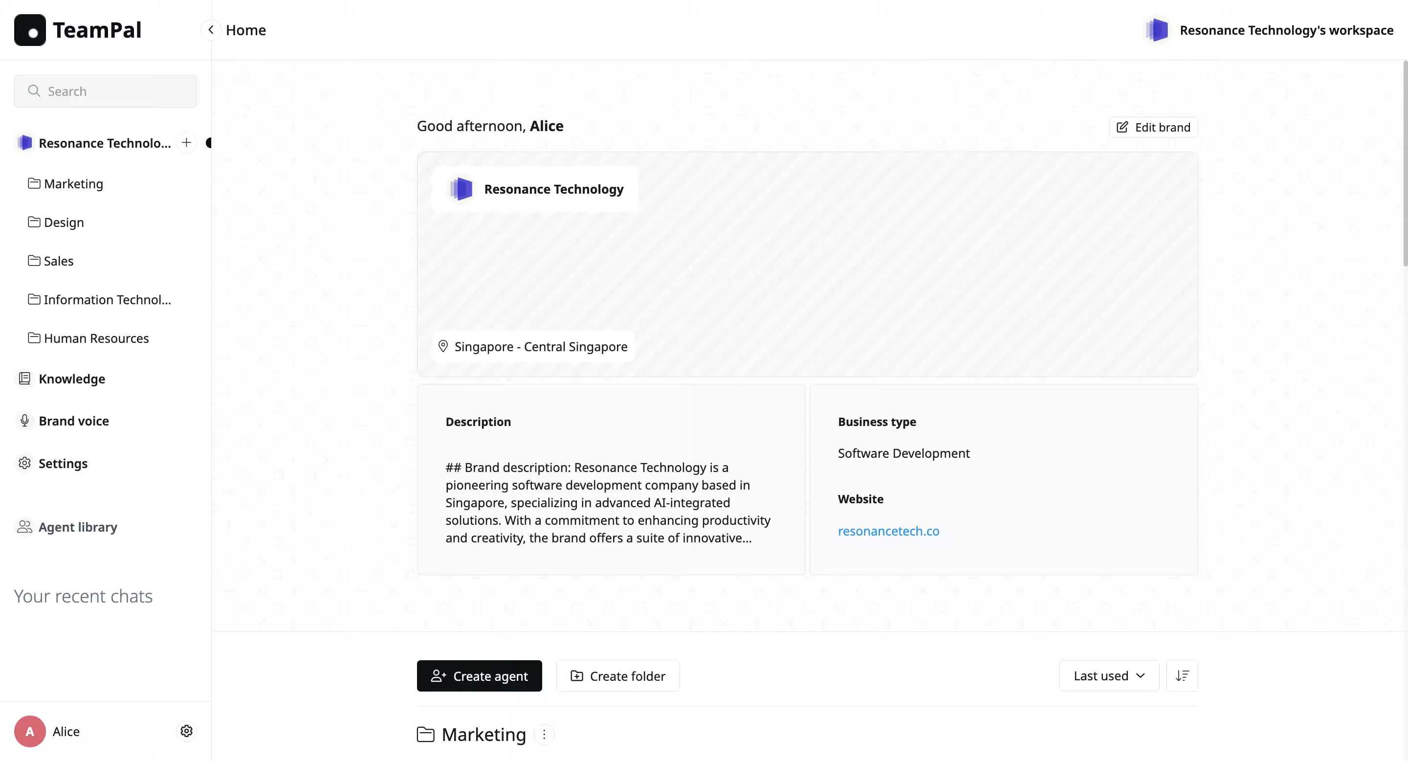Open the Last used sort dropdown

click(x=1108, y=676)
